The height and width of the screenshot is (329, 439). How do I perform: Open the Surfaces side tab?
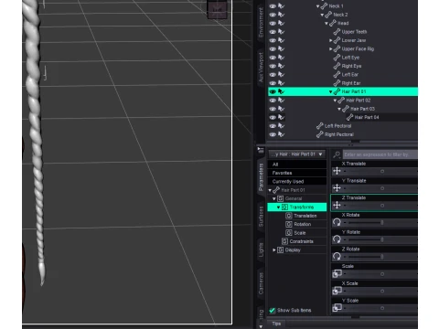261,217
